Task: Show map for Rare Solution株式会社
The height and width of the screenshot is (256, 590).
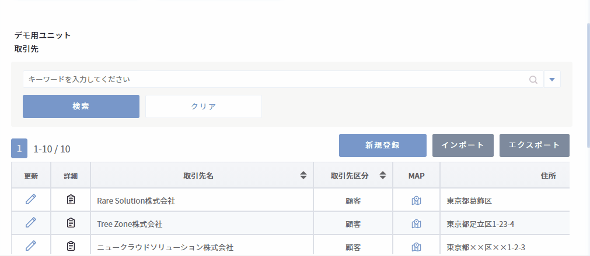Action: (x=416, y=201)
